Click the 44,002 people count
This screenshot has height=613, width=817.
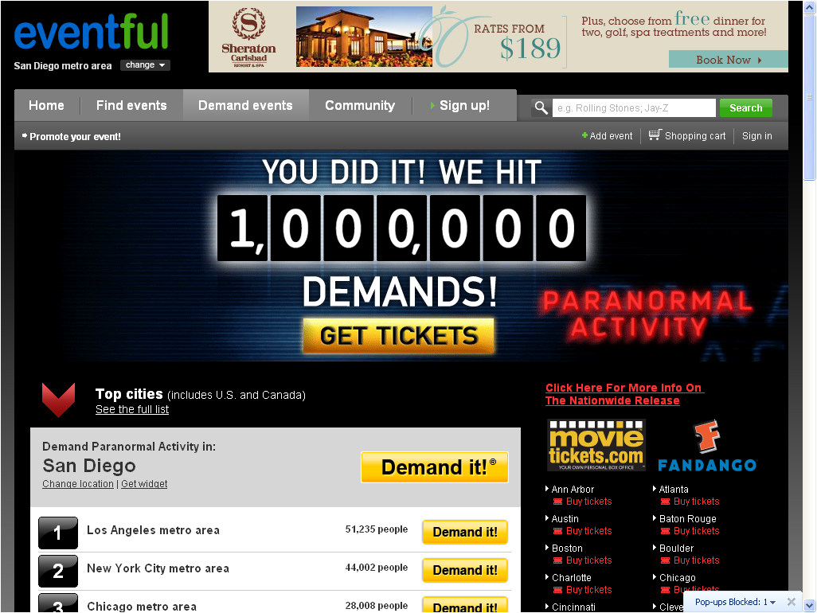click(376, 568)
